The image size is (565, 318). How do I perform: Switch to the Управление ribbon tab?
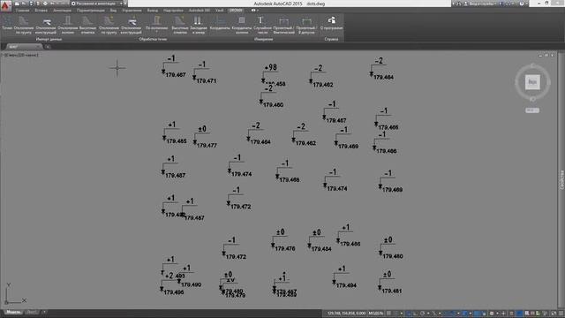coord(132,11)
